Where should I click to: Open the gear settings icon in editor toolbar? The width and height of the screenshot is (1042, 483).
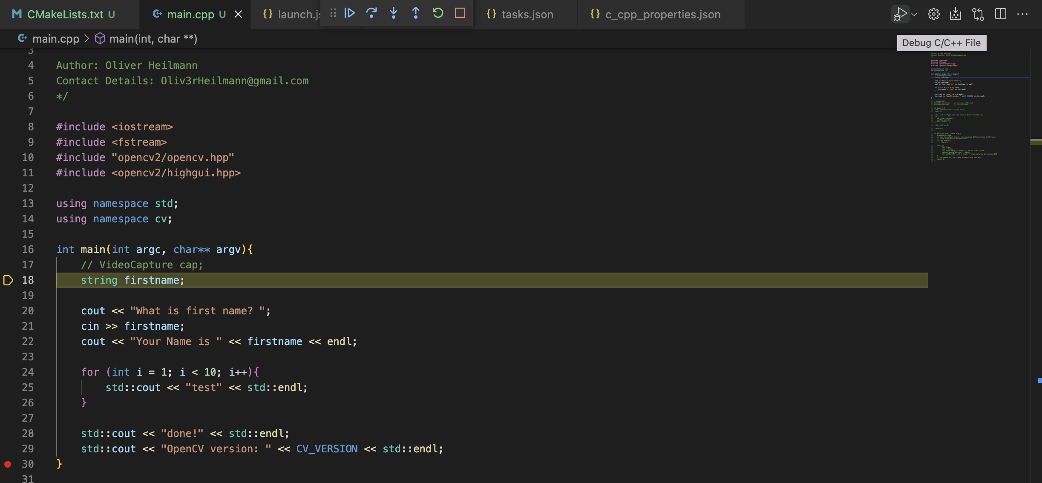pyautogui.click(x=933, y=14)
